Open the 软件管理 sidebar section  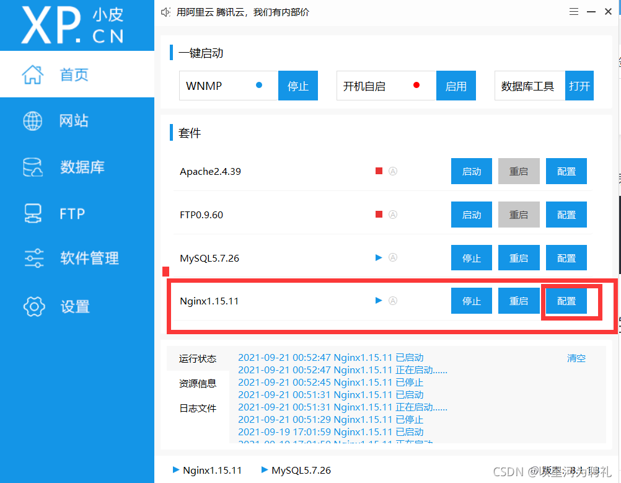click(77, 258)
